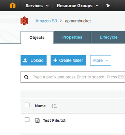Open the Test File.txt object
Viewport: 125px width, 135px height.
pos(54,120)
